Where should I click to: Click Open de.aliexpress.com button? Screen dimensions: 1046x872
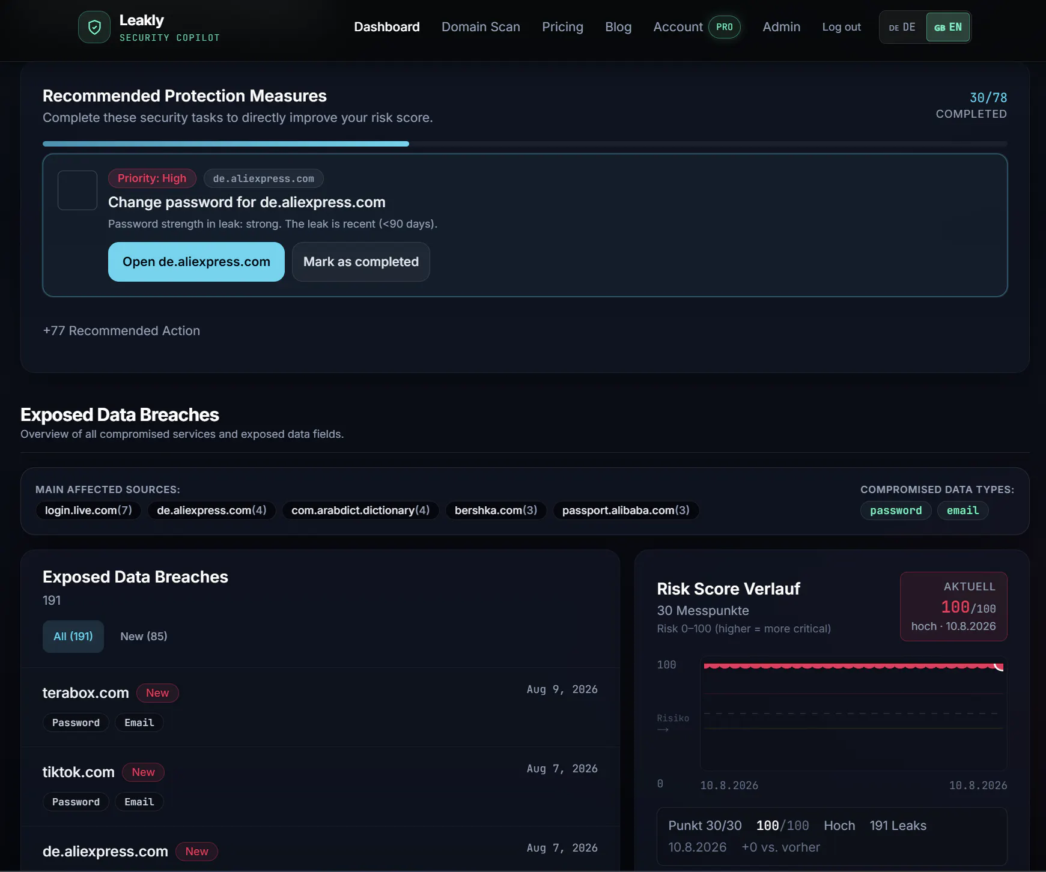pyautogui.click(x=196, y=262)
